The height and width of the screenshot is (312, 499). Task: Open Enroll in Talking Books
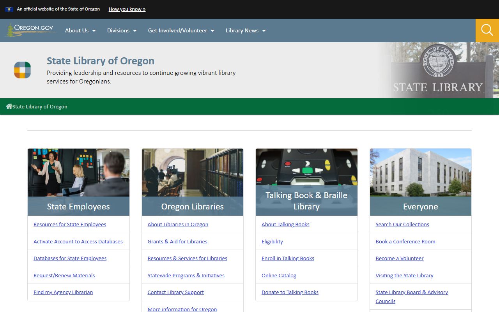[x=288, y=258]
